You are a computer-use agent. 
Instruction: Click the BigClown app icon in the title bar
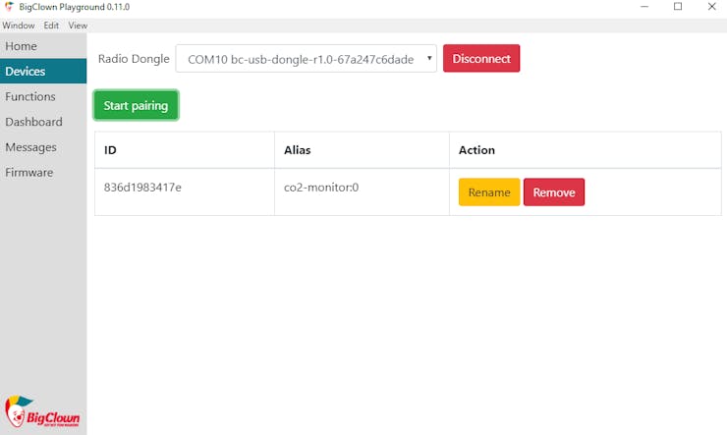(9, 7)
